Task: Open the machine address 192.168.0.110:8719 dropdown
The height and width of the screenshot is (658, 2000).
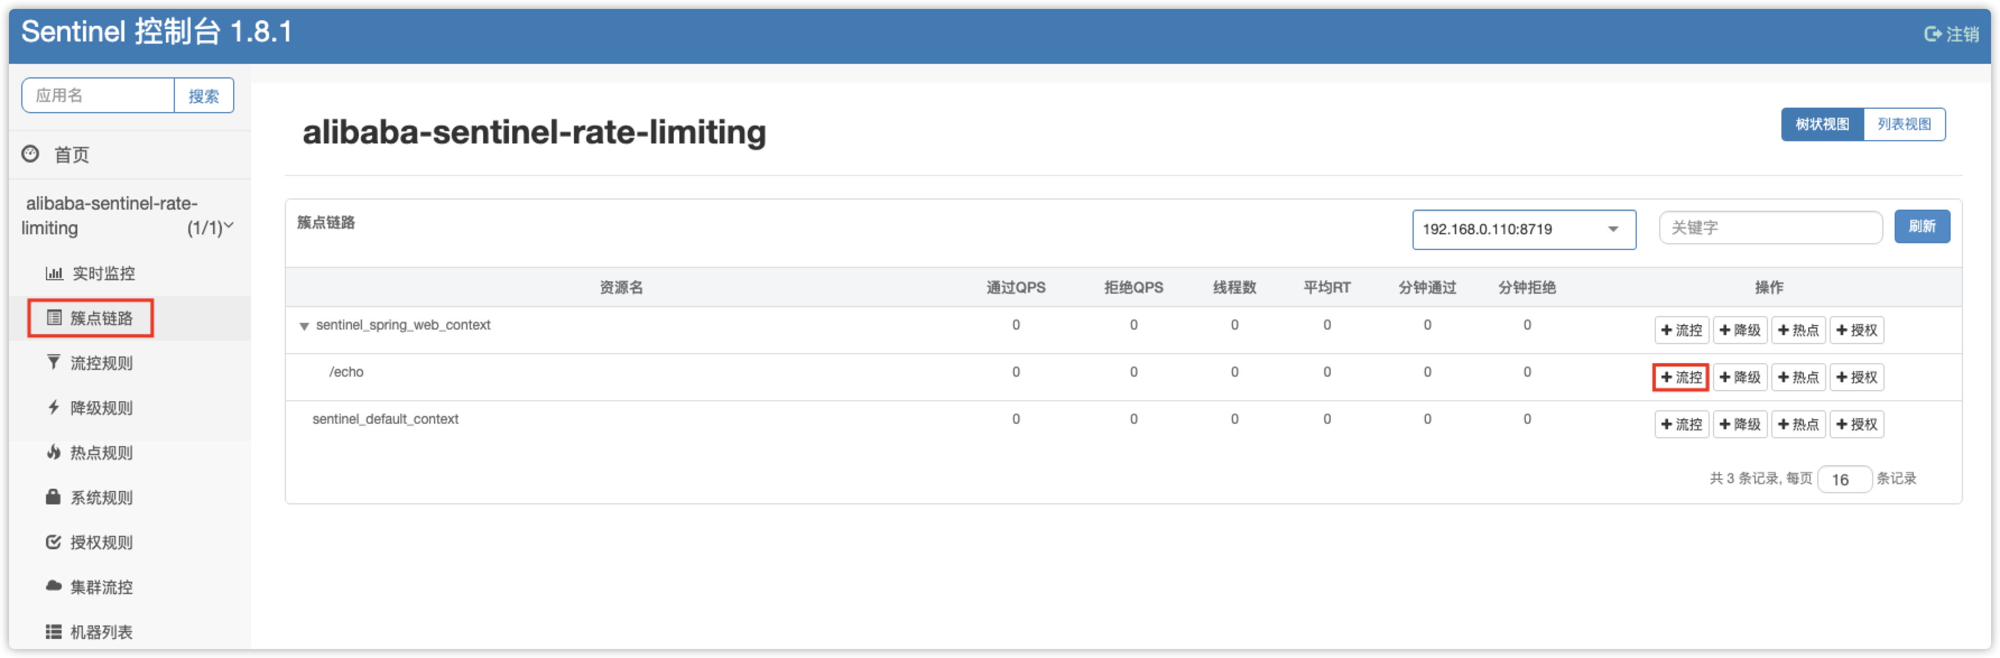Action: coord(1524,229)
